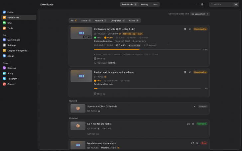Show All downloads filter
Viewport: 242px width, 151px height.
tap(74, 21)
